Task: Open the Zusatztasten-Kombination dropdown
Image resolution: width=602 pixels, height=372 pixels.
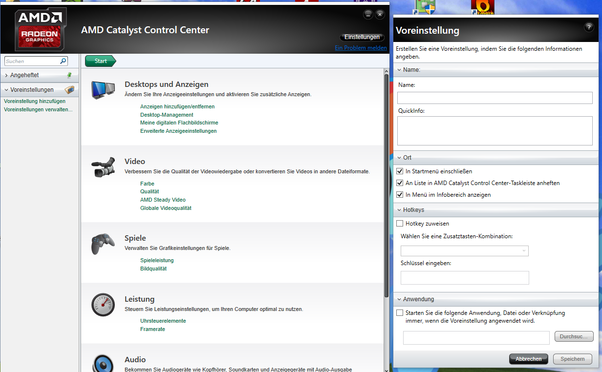Action: point(465,251)
